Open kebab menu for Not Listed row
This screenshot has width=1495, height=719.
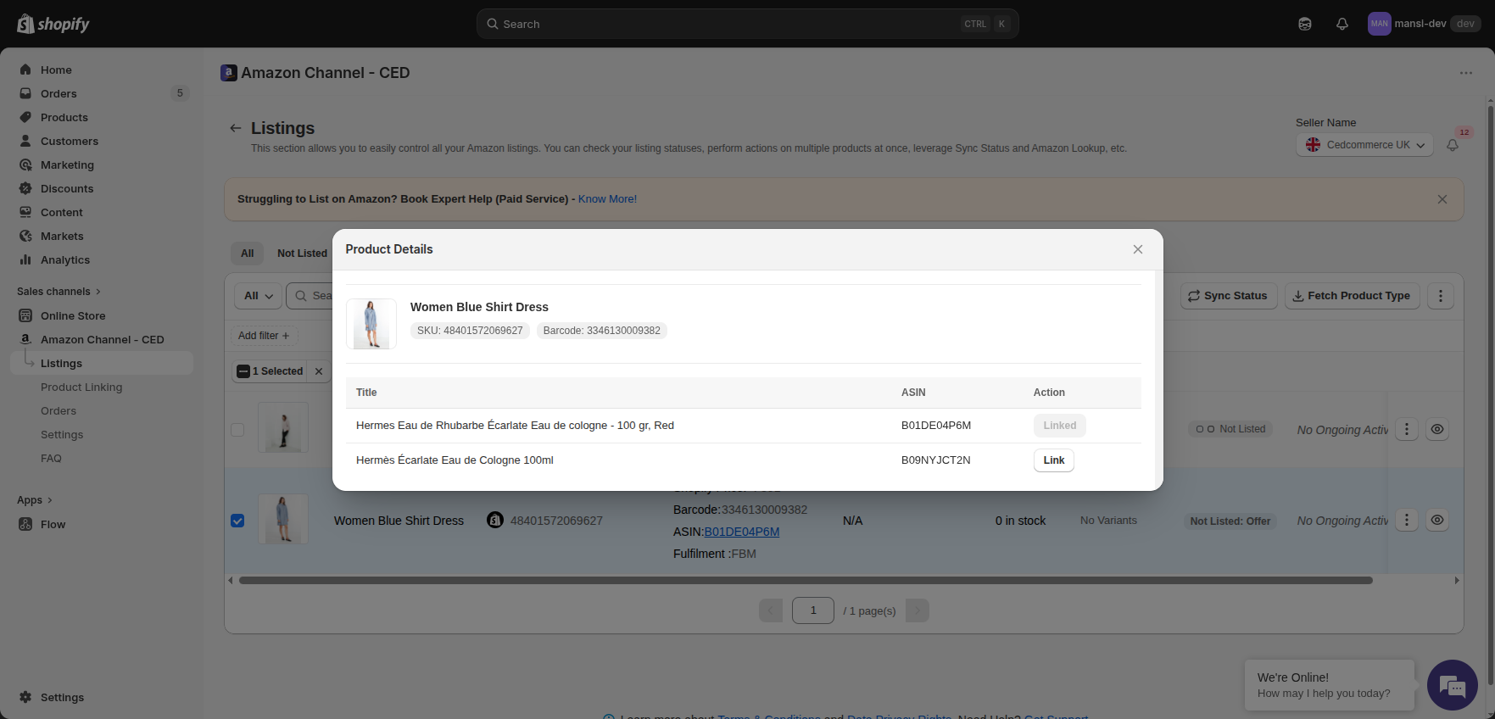(x=1407, y=430)
